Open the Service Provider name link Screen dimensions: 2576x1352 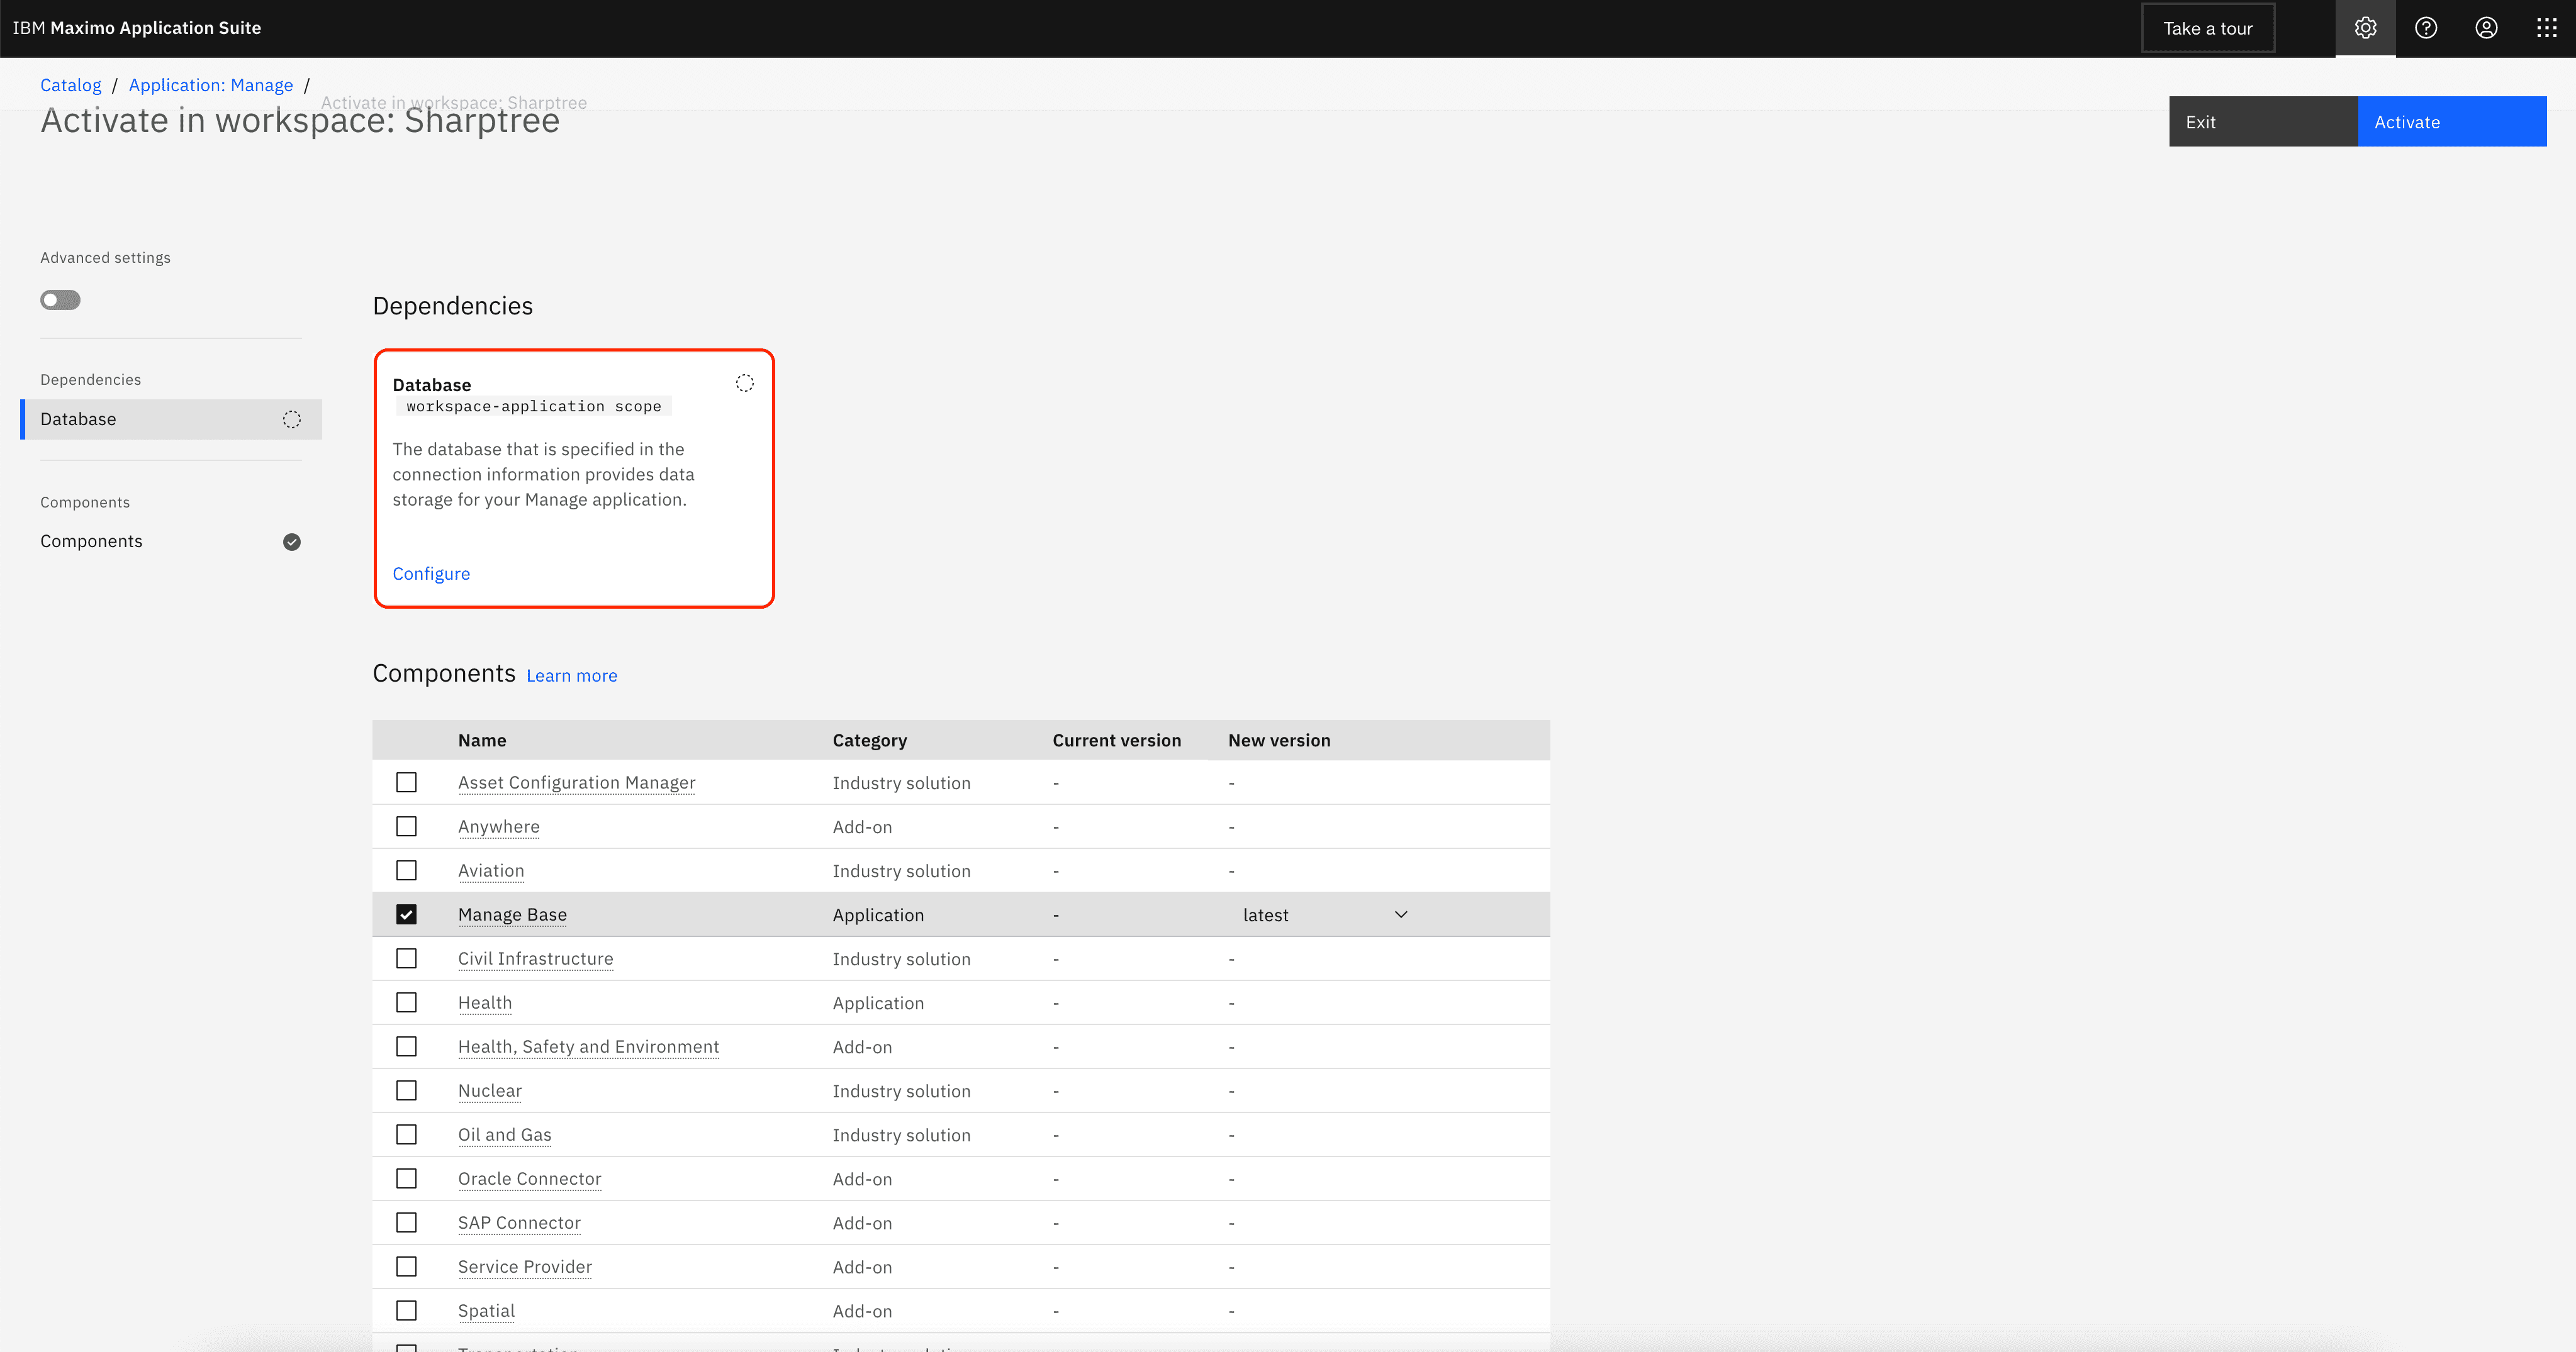click(x=525, y=1266)
